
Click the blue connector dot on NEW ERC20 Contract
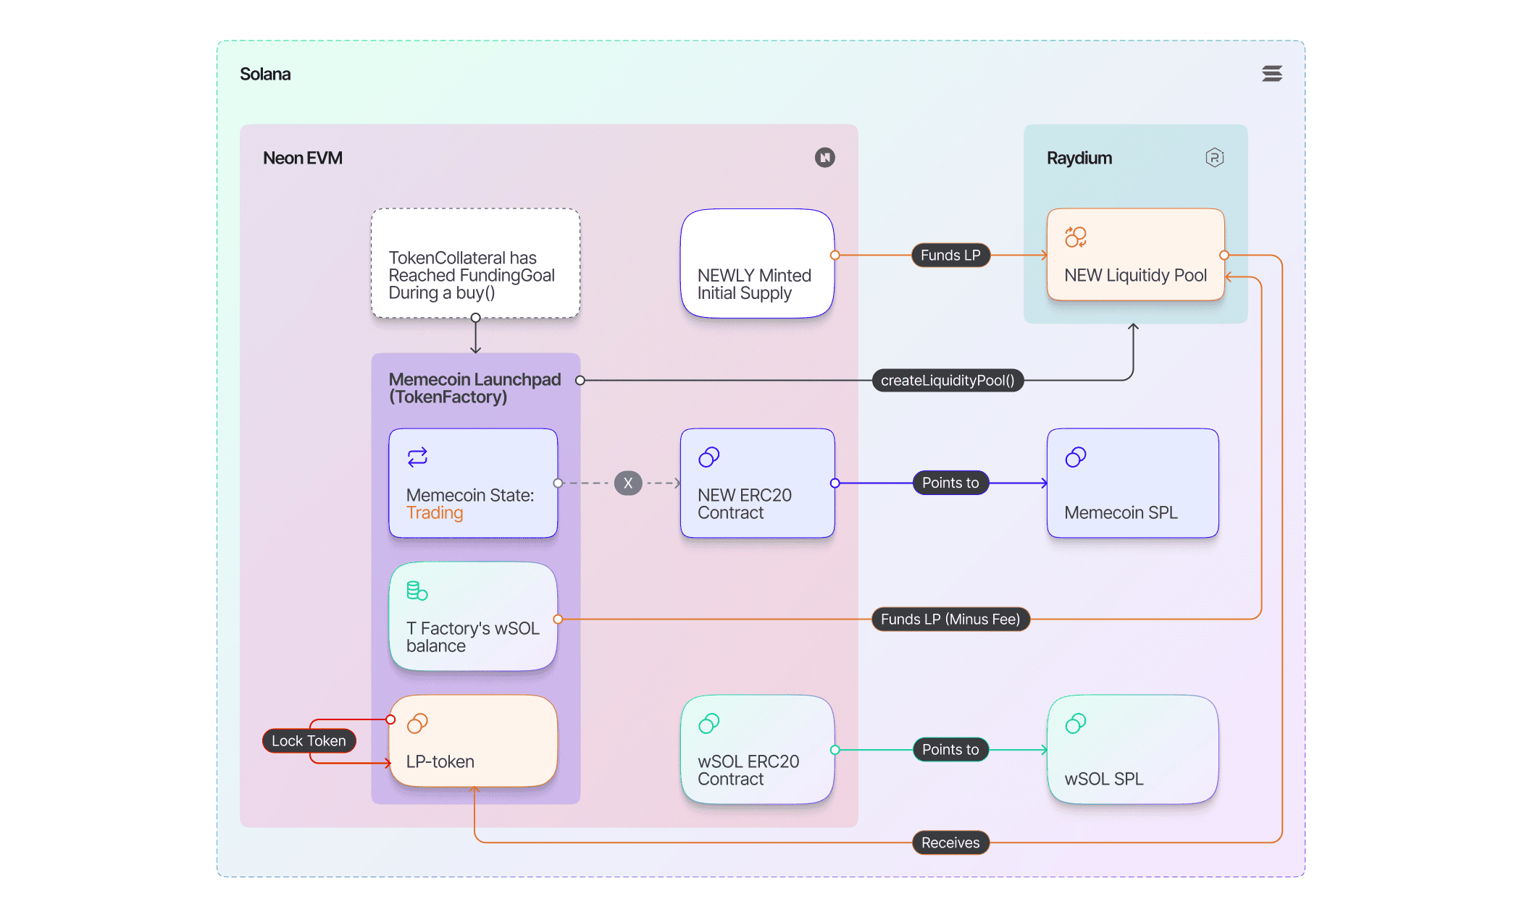pyautogui.click(x=835, y=483)
